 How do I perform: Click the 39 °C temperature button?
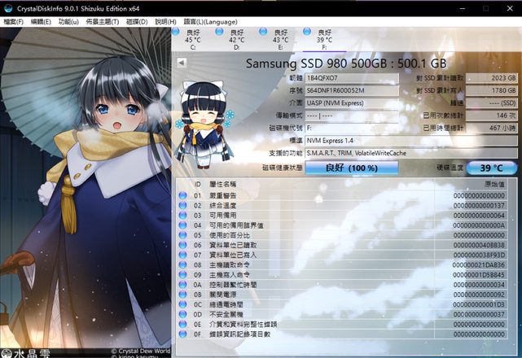click(497, 168)
